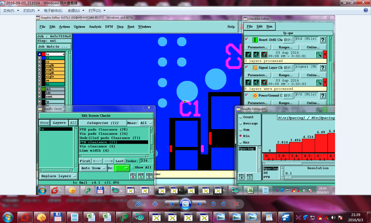Open the 刻录(U) dropdown menu
Image resolution: width=371 pixels, height=223 pixels.
(76, 10)
